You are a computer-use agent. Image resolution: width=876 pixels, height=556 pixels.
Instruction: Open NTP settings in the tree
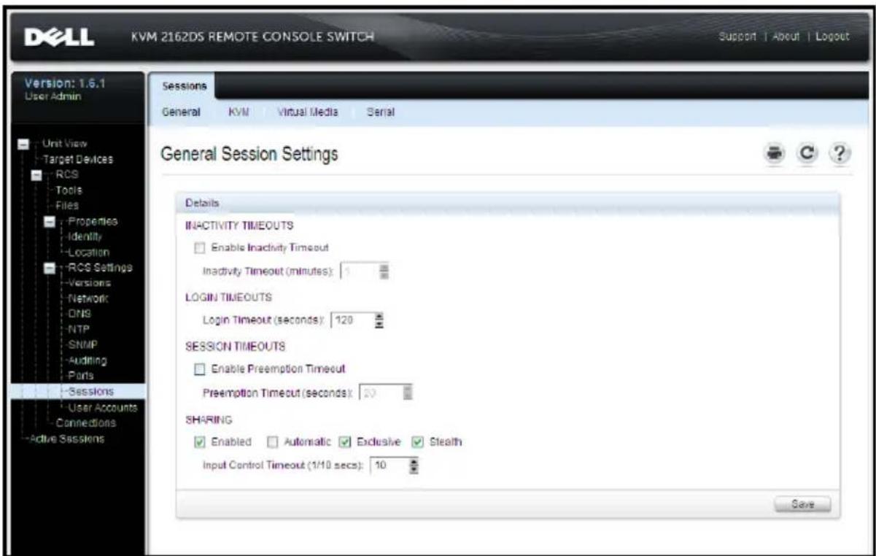(x=80, y=330)
